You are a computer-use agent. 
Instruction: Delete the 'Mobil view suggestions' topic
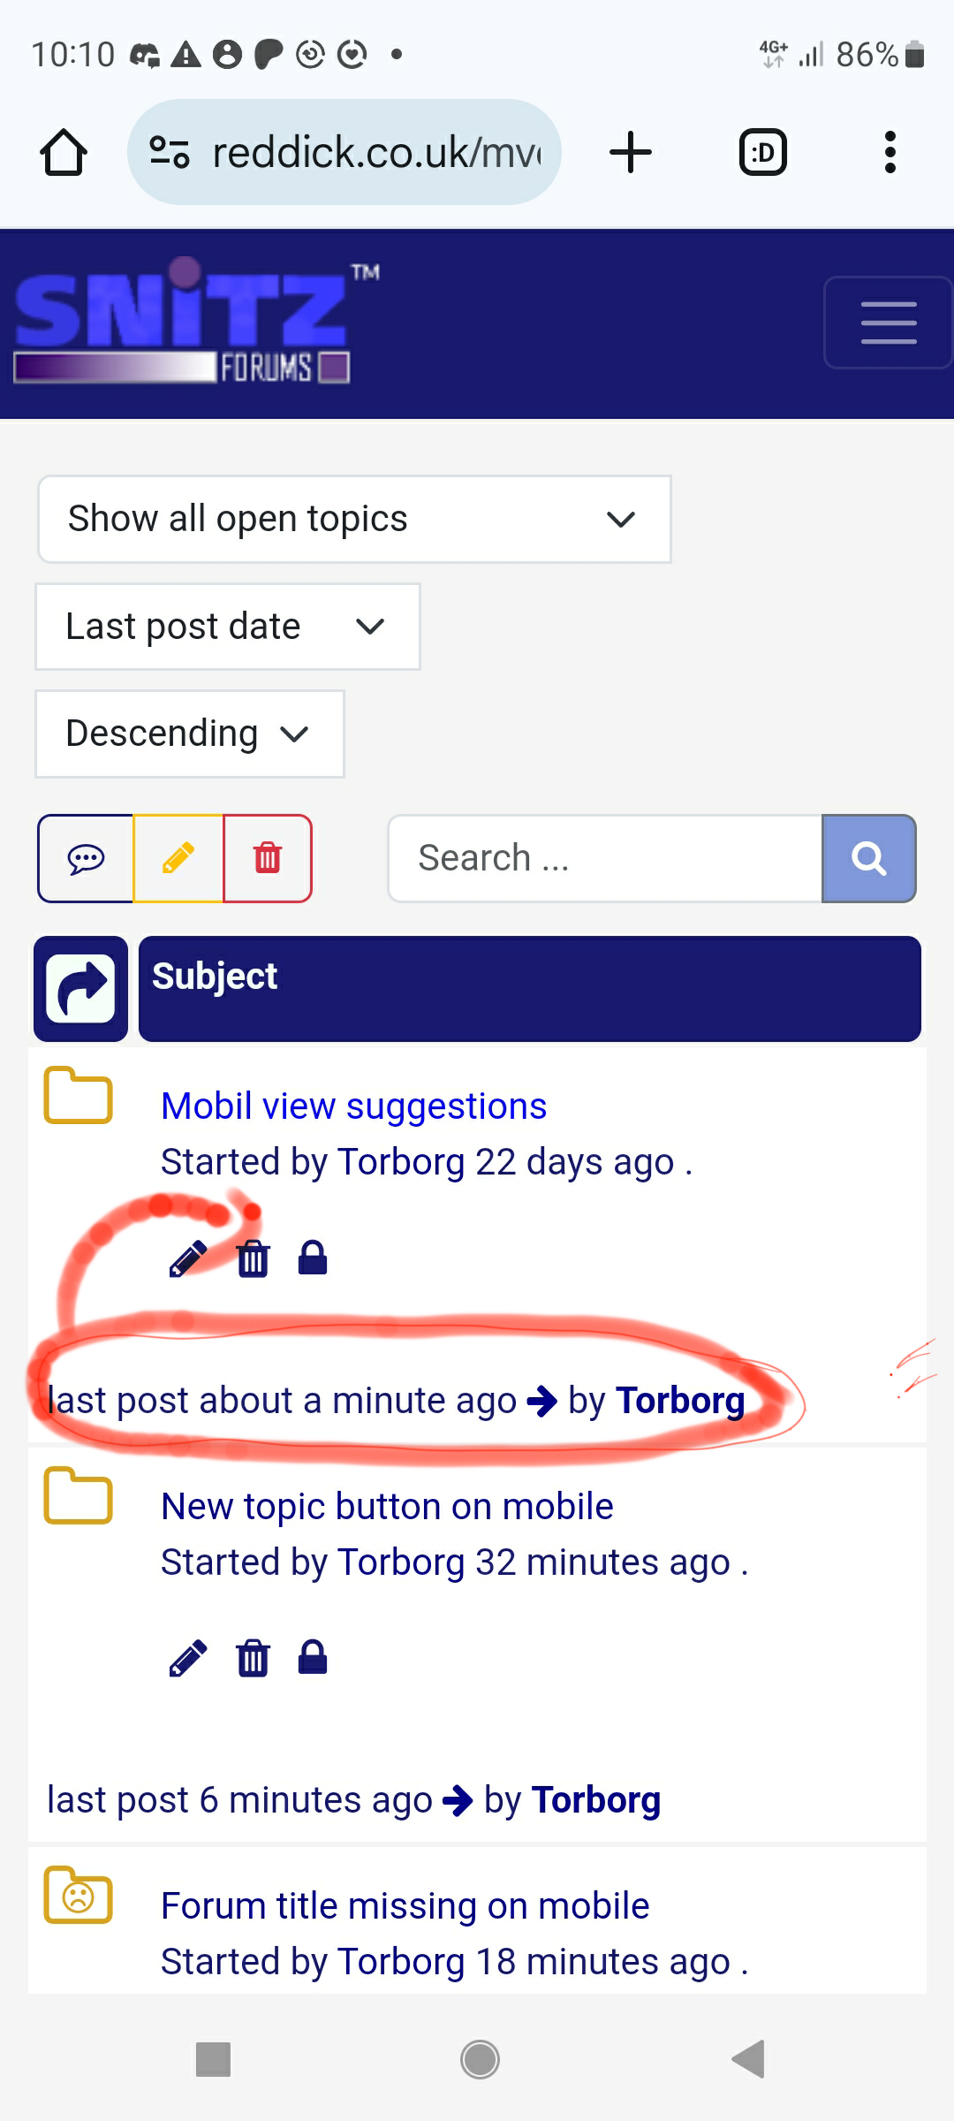[x=253, y=1258]
